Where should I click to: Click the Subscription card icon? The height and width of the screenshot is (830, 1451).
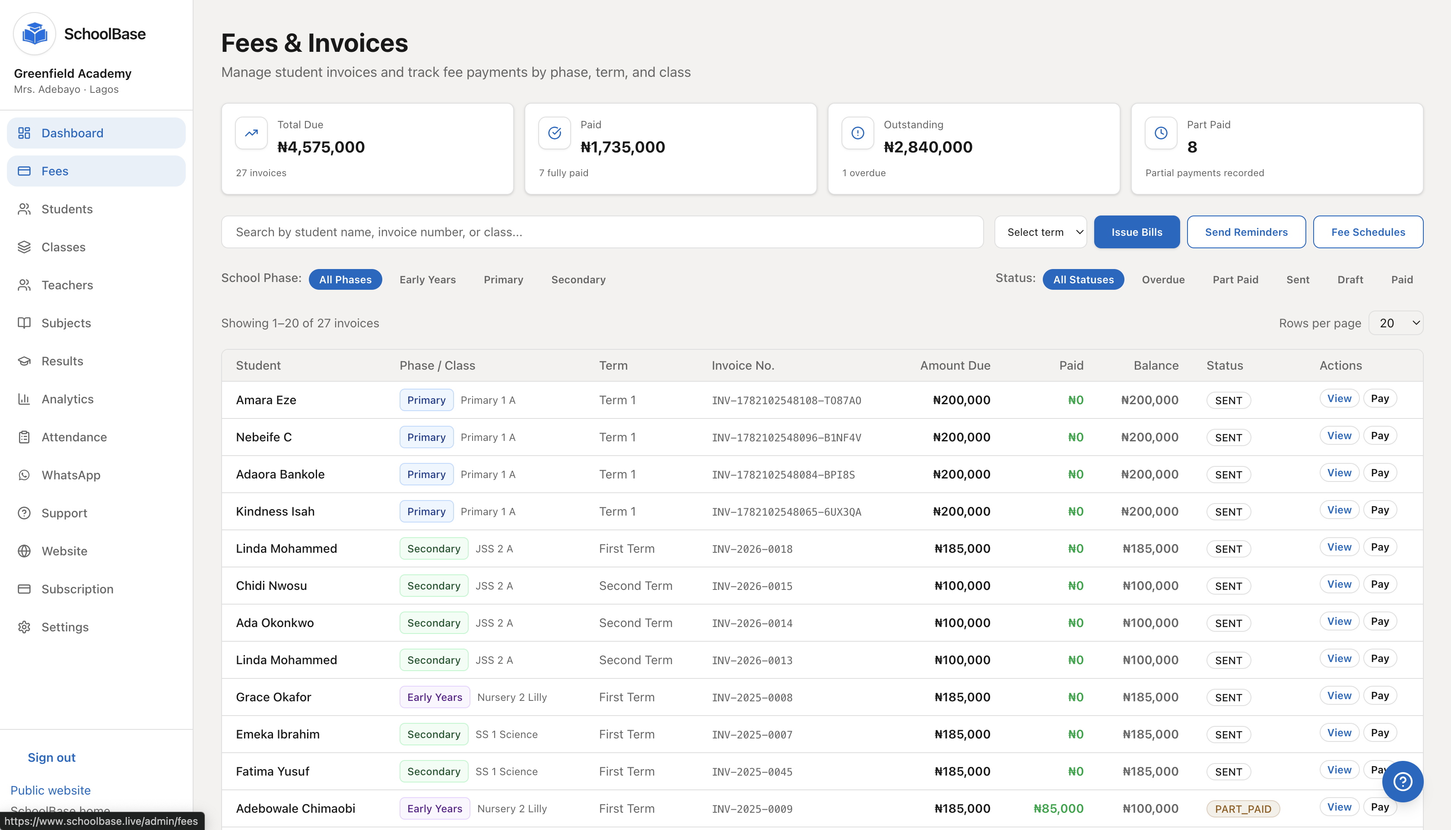[x=24, y=589]
